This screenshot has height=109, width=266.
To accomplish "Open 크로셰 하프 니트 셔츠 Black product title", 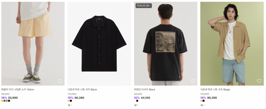I will point(82,90).
